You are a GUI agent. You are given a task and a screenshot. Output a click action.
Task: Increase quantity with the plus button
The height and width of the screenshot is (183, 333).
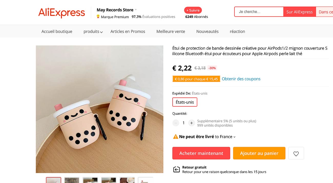[191, 123]
